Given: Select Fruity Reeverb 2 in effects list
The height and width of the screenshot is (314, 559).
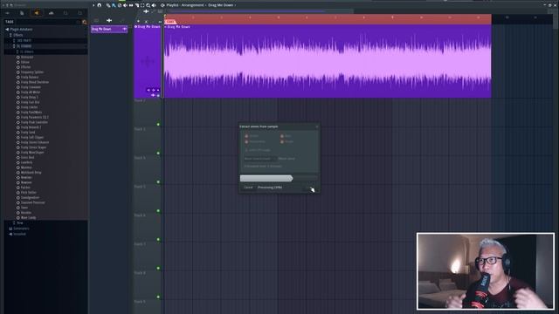Looking at the screenshot, I should click(x=31, y=127).
